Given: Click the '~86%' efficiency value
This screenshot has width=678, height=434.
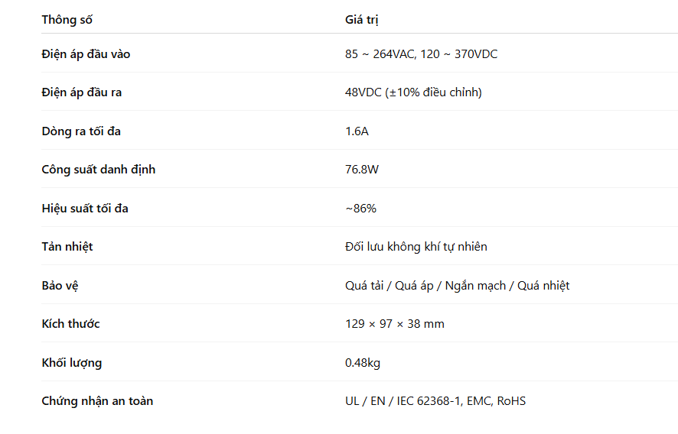Looking at the screenshot, I should coord(360,209).
